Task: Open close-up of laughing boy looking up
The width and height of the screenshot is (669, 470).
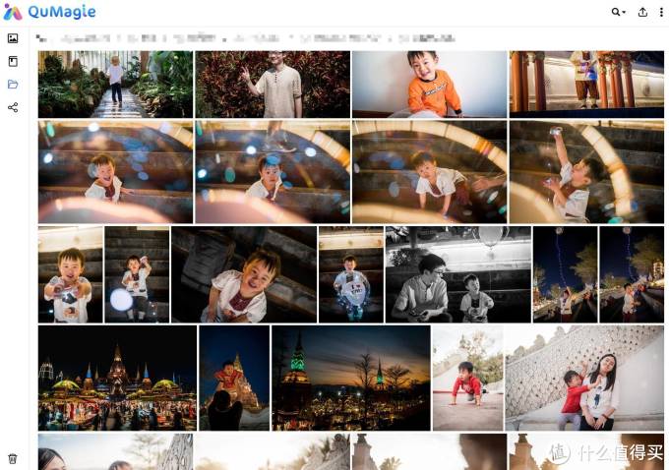Action: (244, 274)
